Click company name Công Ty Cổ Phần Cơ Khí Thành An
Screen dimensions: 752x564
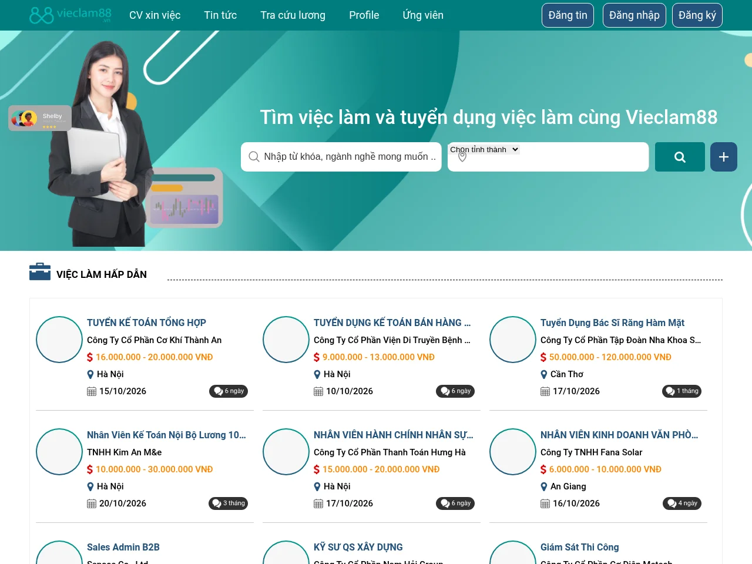point(155,340)
